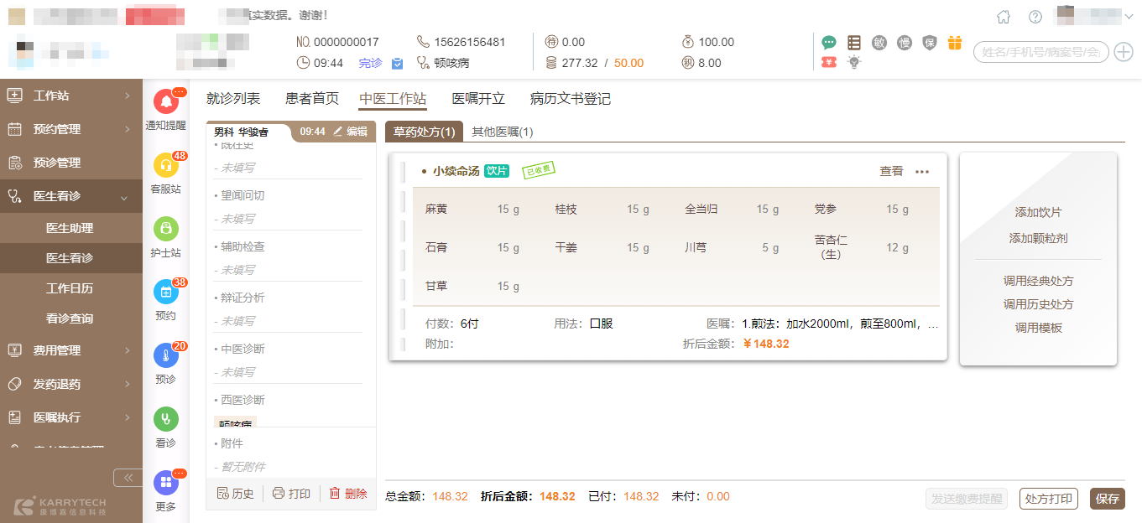The image size is (1142, 523).
Task: Switch to the 医嘱开立 tab
Action: pos(478,99)
